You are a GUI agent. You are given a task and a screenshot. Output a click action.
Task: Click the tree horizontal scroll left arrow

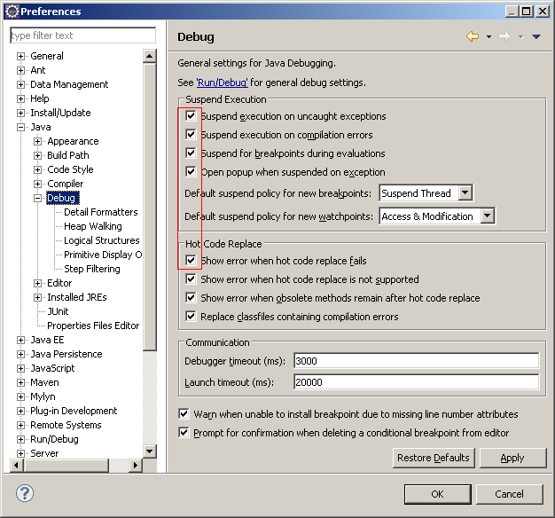point(16,465)
